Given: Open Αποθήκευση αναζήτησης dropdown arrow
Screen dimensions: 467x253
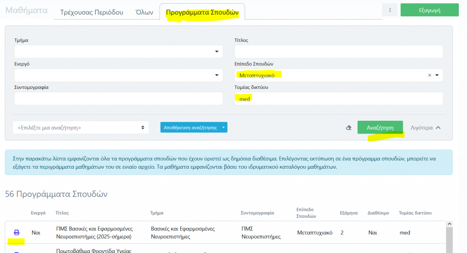Looking at the screenshot, I should click(x=223, y=128).
